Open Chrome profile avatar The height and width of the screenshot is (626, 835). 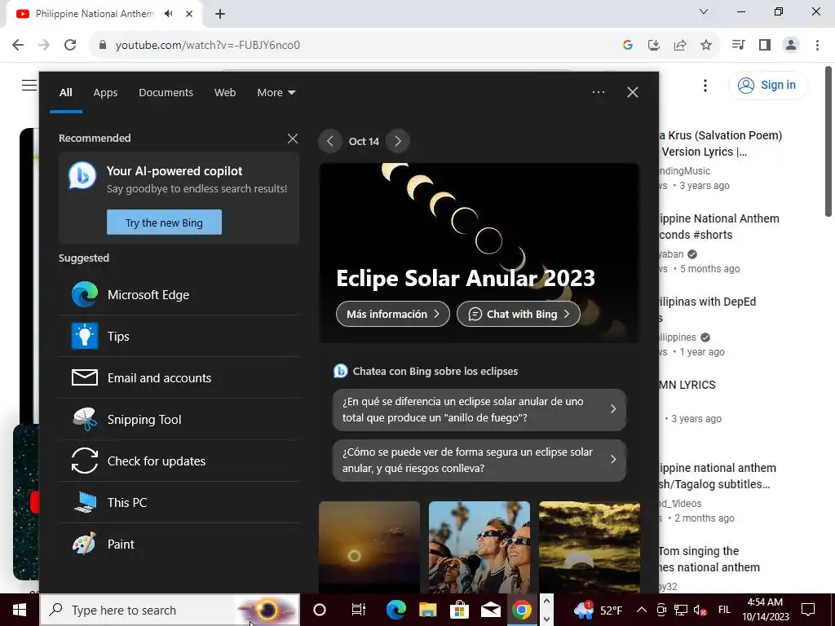pos(791,45)
